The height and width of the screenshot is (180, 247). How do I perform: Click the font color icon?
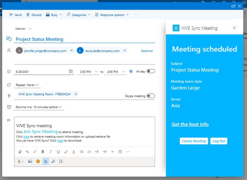pyautogui.click(x=74, y=152)
